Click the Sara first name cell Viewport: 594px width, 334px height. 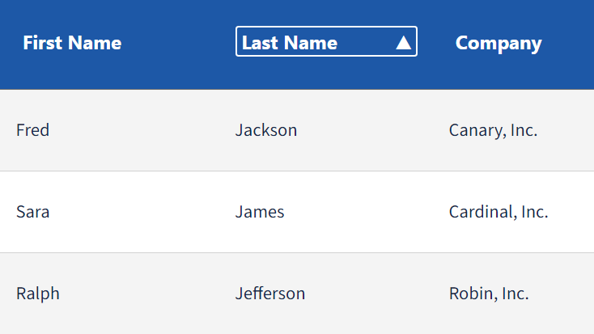pyautogui.click(x=32, y=212)
